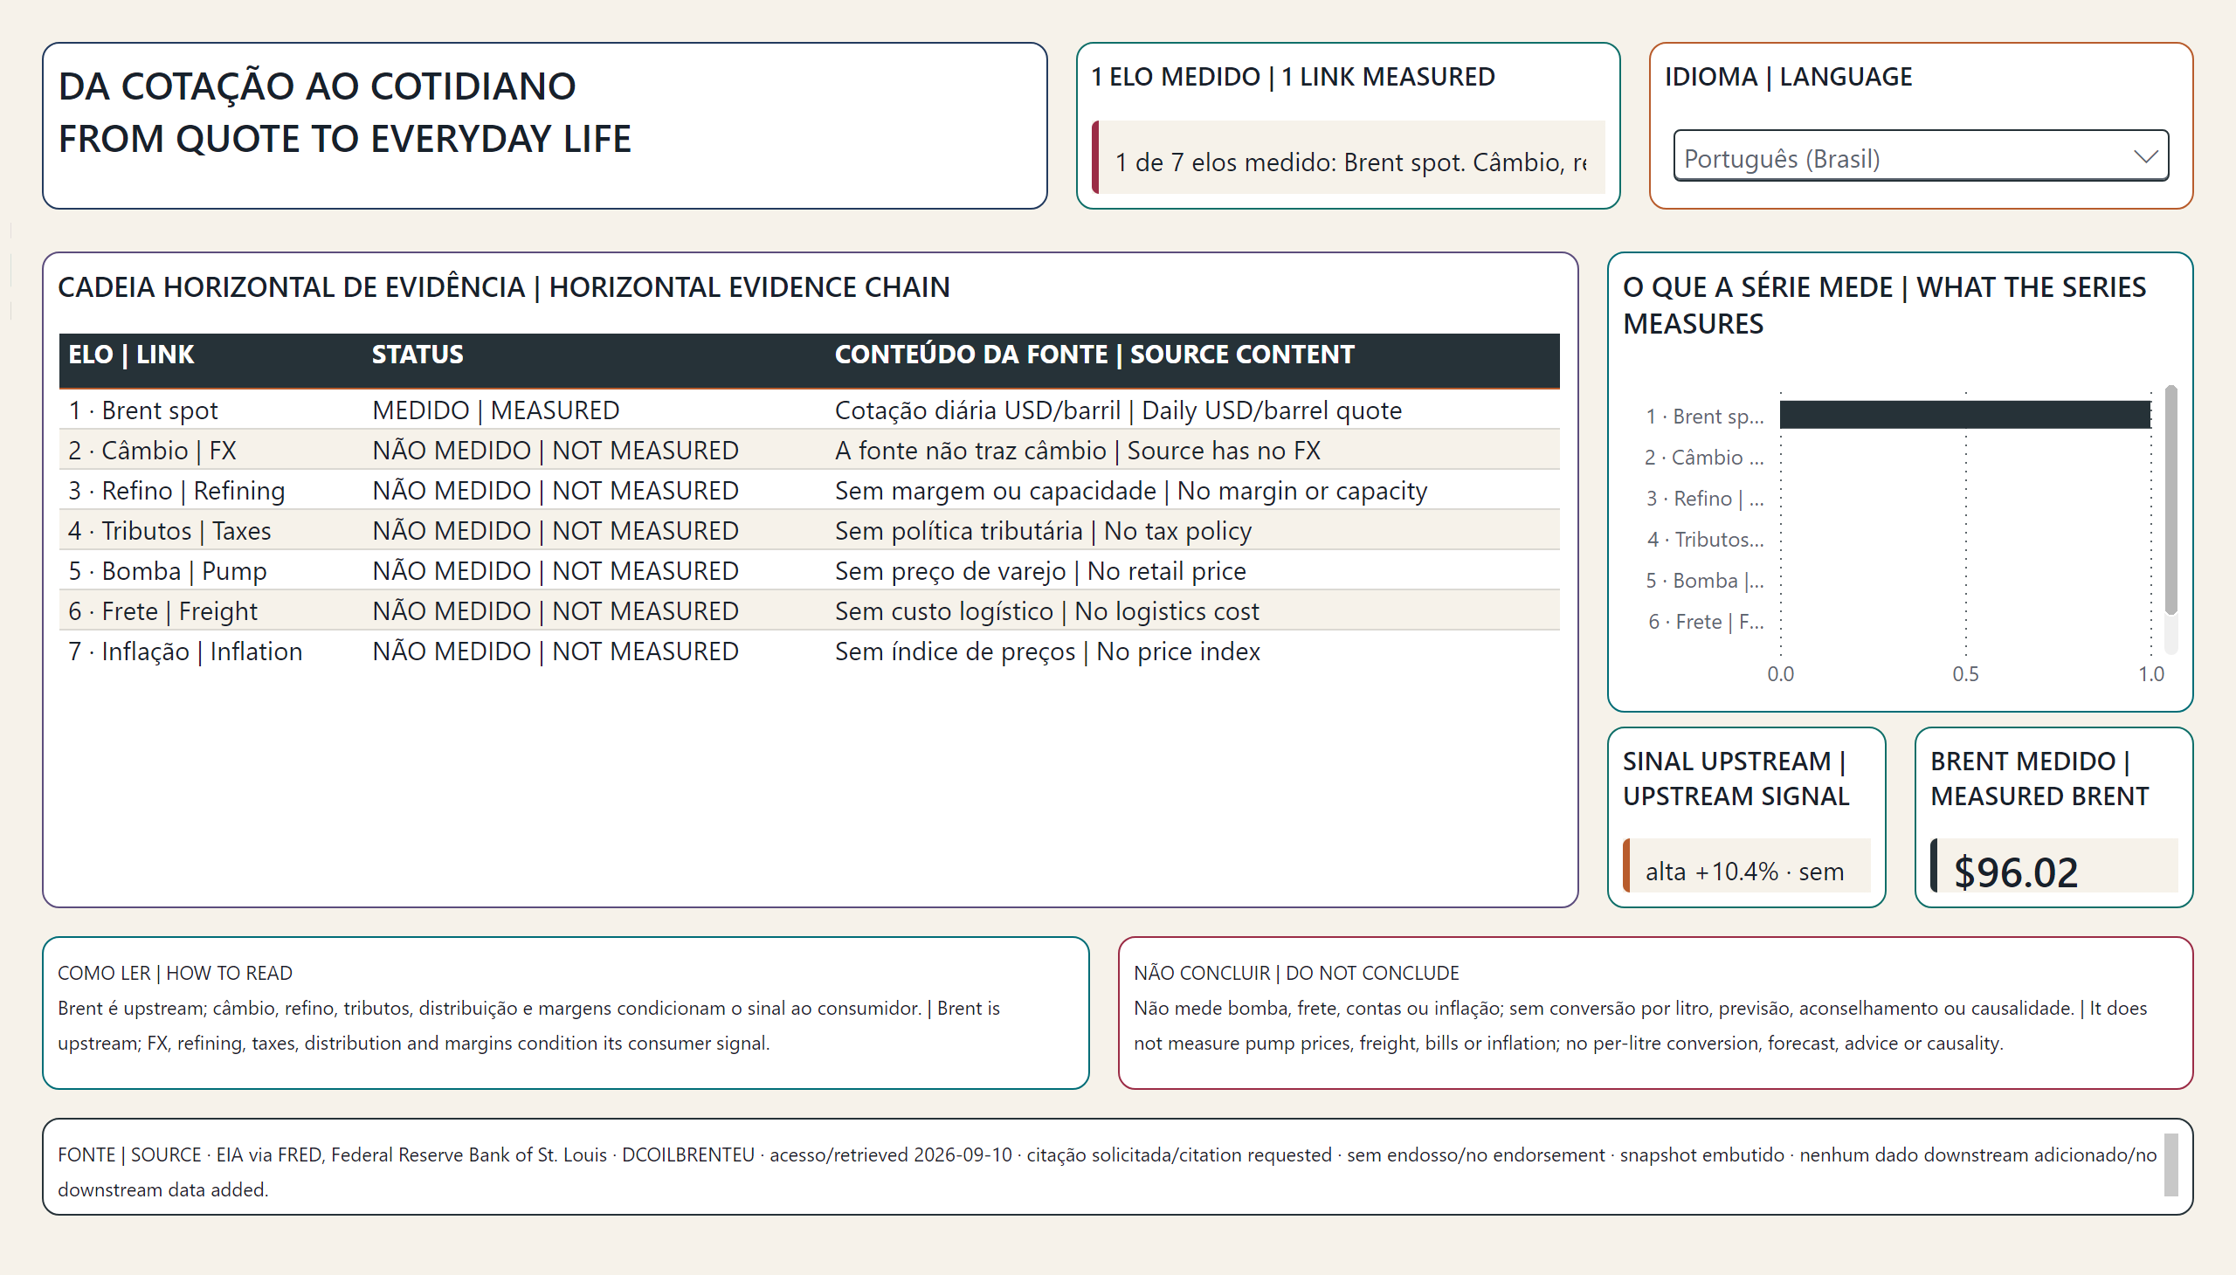Click the 'Brent é upstream' explanation paragraph
The image size is (2236, 1275).
pyautogui.click(x=529, y=1025)
